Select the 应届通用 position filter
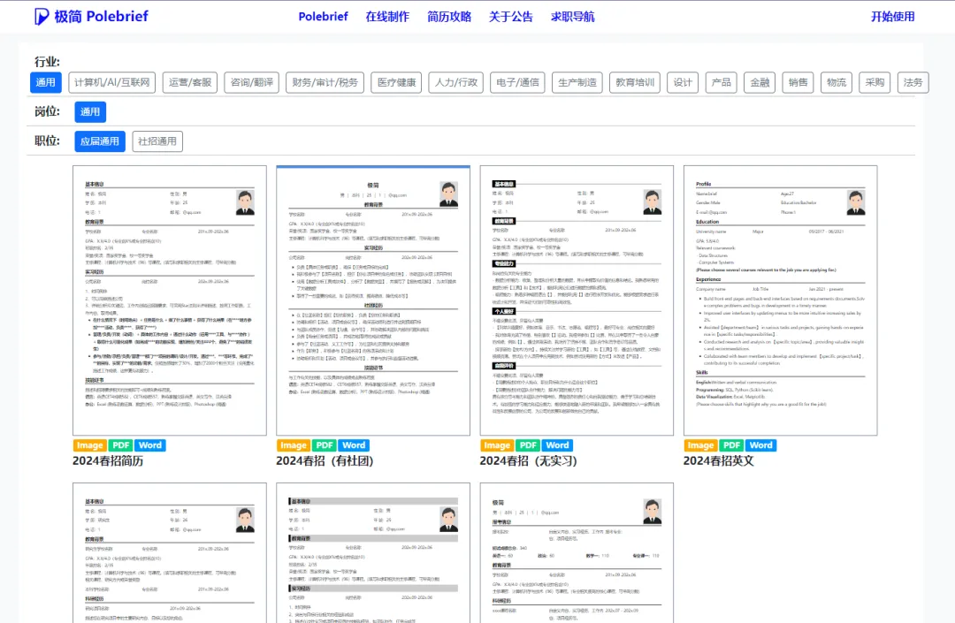Viewport: 955px width, 623px height. (99, 141)
